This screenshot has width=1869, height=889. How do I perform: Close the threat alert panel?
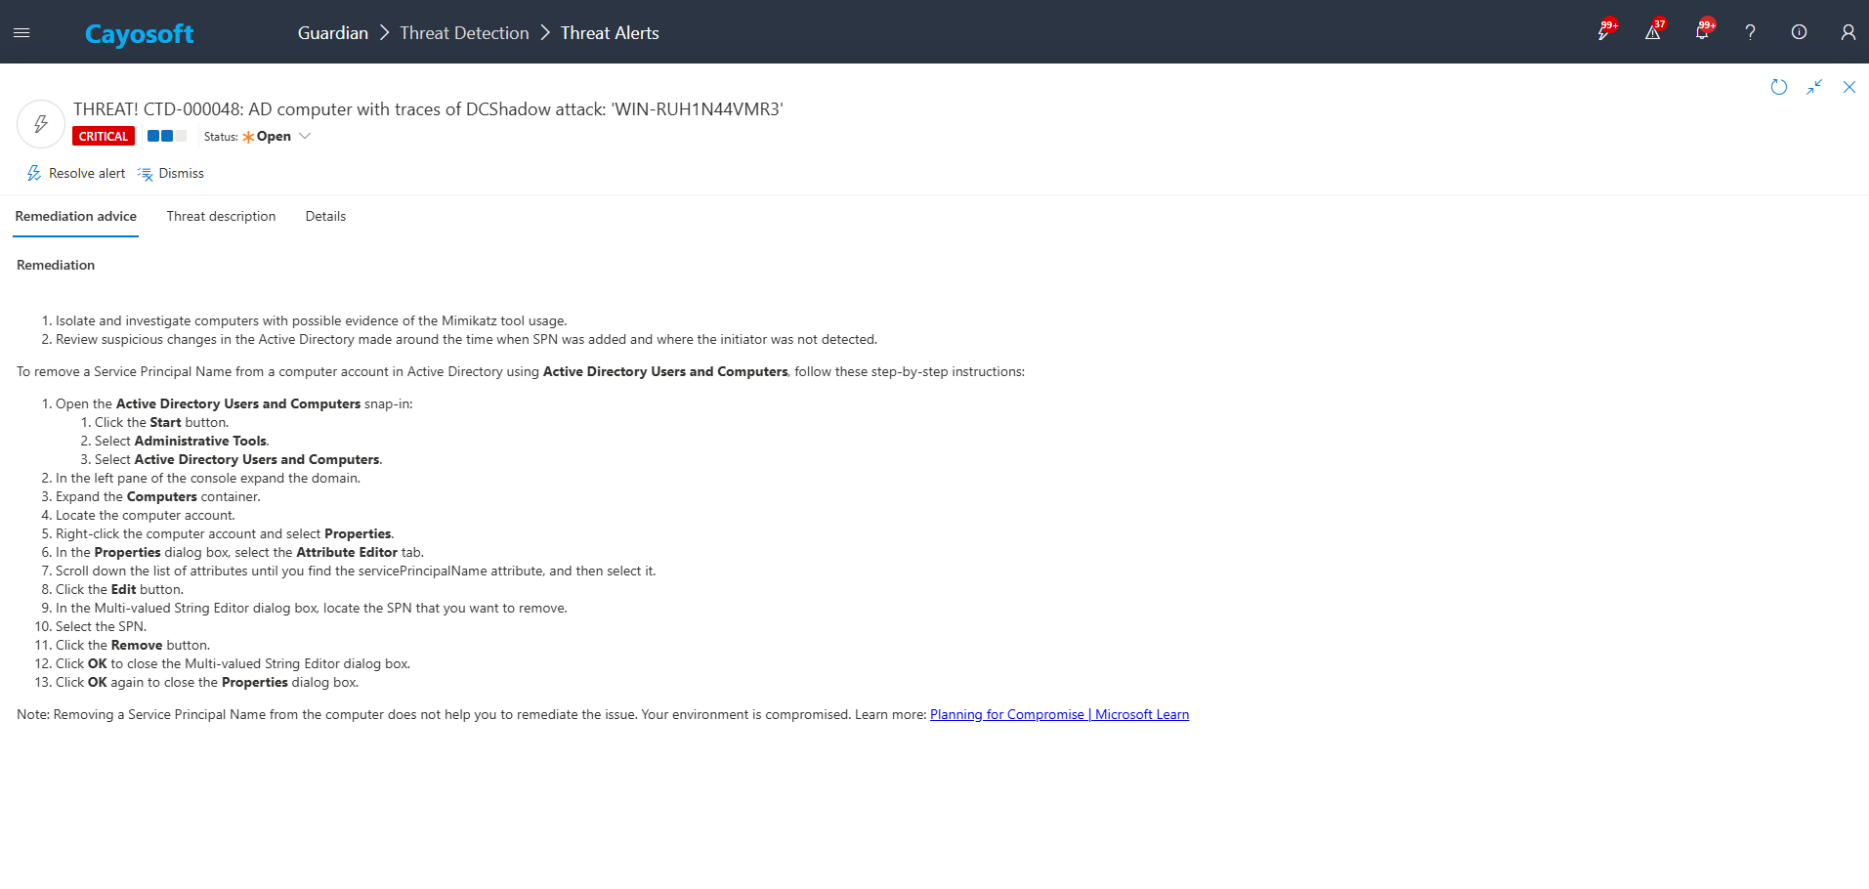click(1849, 87)
